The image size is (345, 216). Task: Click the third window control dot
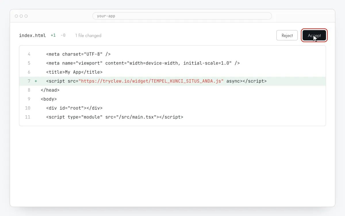26,16
